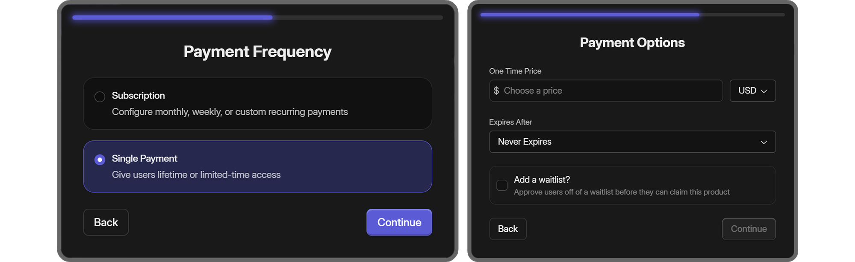The height and width of the screenshot is (262, 855).
Task: Enable the Add a waitlist checkbox
Action: 502,185
